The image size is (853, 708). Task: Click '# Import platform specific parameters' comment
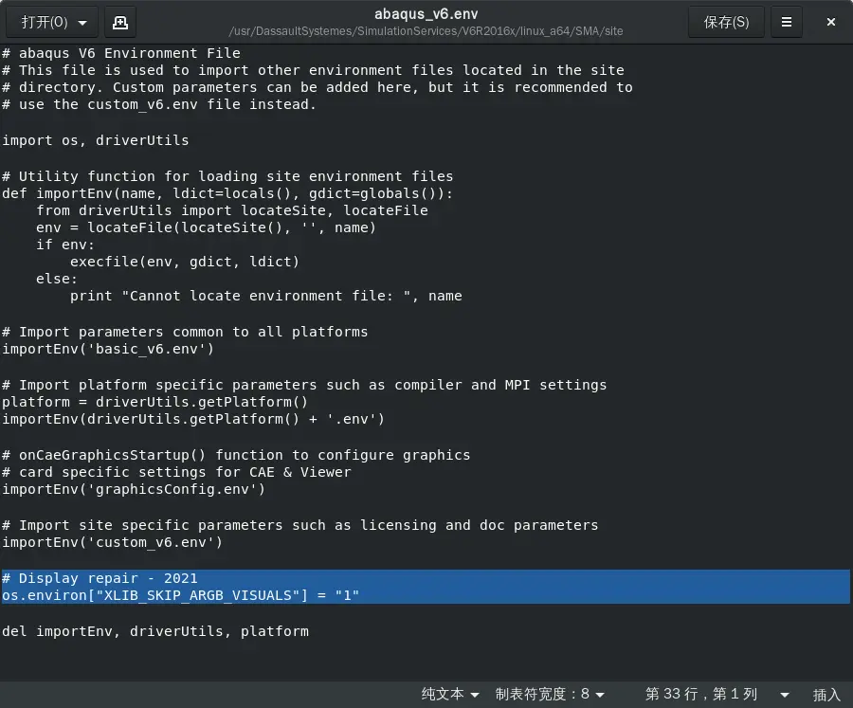click(x=304, y=385)
